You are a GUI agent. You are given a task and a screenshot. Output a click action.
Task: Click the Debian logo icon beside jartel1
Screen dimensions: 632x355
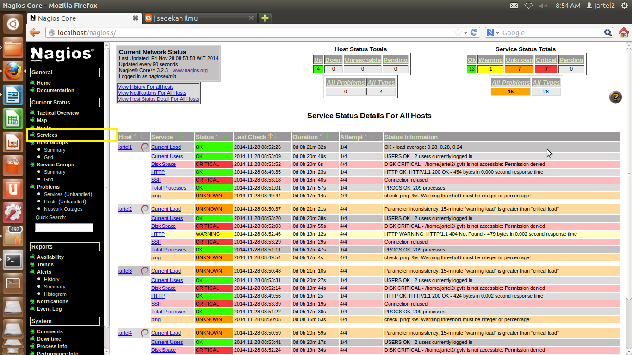pyautogui.click(x=144, y=147)
